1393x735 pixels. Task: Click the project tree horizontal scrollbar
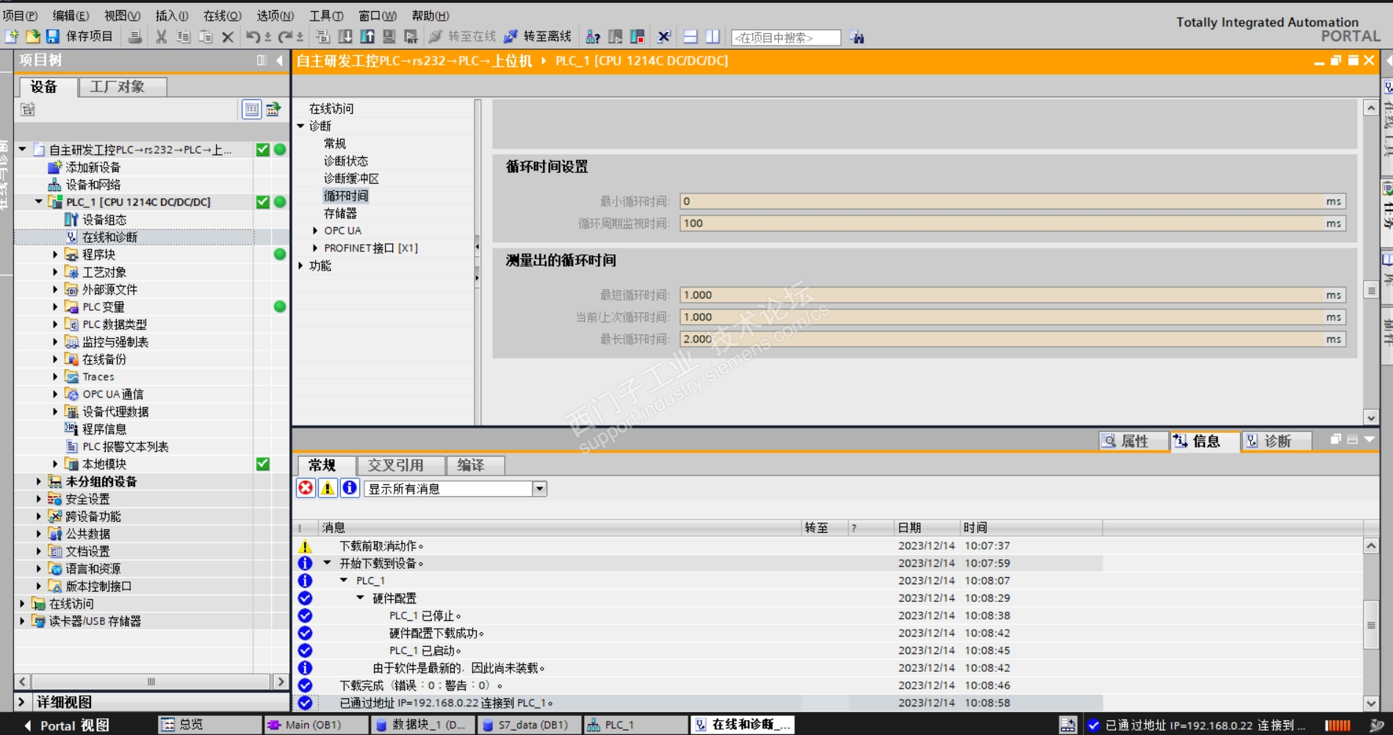tap(151, 681)
